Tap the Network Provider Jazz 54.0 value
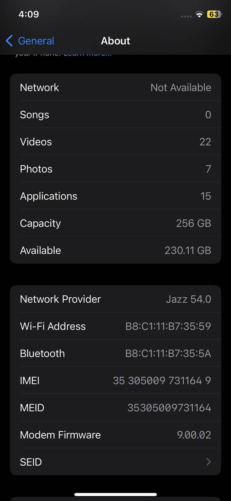 pyautogui.click(x=189, y=299)
